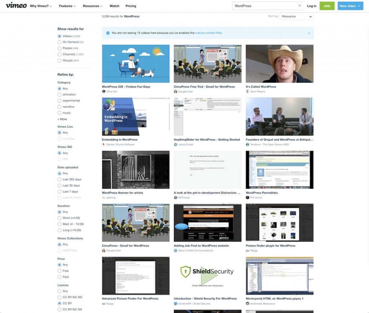The image size is (369, 313).
Task: Open wpliving avatar icon
Action: (x=103, y=197)
